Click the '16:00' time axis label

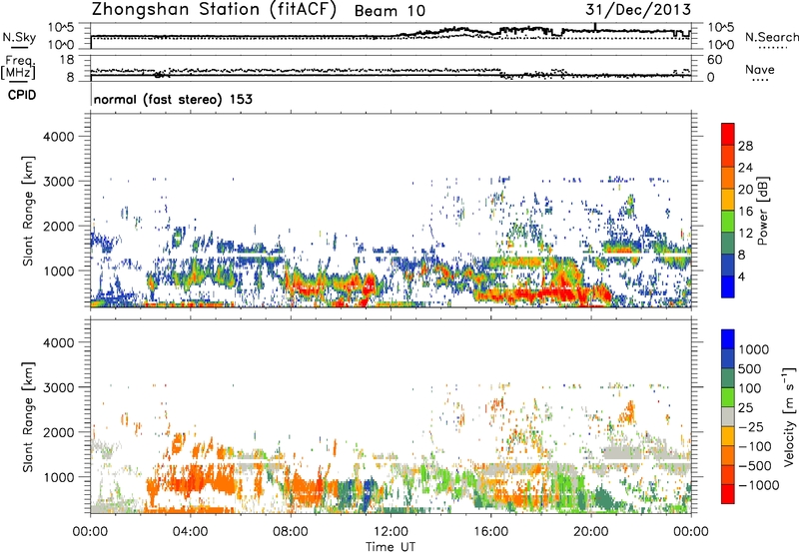(490, 532)
